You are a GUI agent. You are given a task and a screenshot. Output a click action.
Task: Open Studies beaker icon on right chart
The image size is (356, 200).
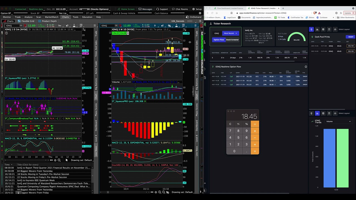tap(176, 26)
